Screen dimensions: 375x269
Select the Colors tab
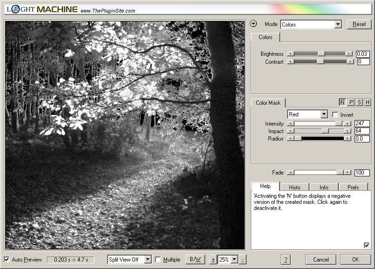(266, 37)
